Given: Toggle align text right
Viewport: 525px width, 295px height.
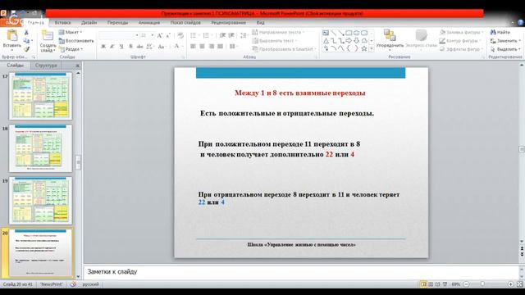Looking at the screenshot, I should pyautogui.click(x=212, y=47).
